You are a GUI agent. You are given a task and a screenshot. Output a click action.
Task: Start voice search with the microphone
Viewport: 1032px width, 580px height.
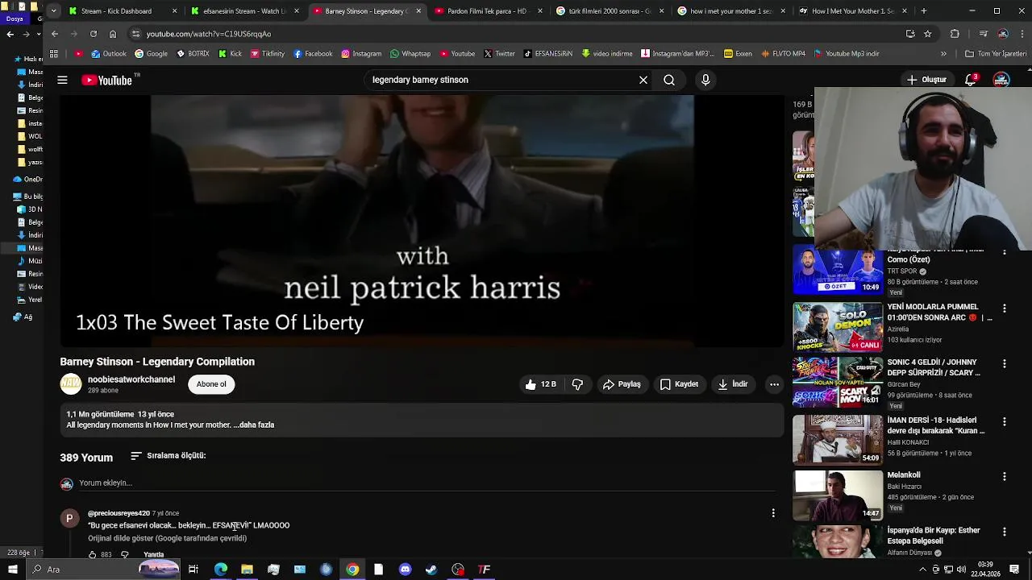pyautogui.click(x=705, y=80)
